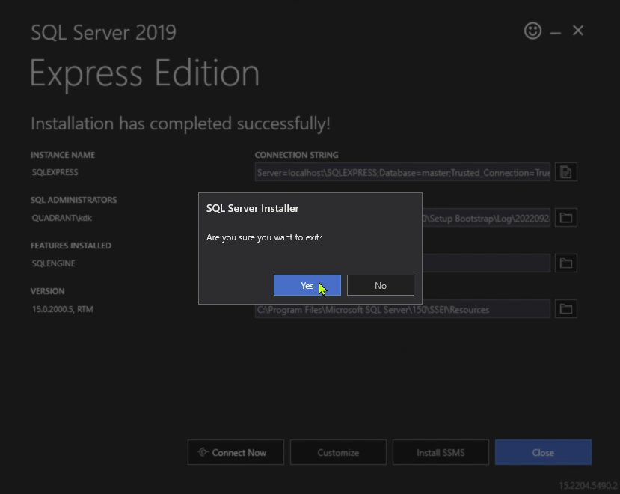
Task: Click the SQLENGINE feature value
Action: coord(53,263)
